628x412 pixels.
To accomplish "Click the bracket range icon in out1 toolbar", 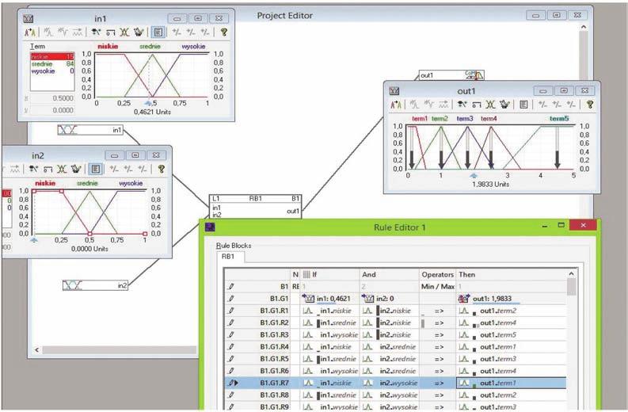I will point(477,105).
